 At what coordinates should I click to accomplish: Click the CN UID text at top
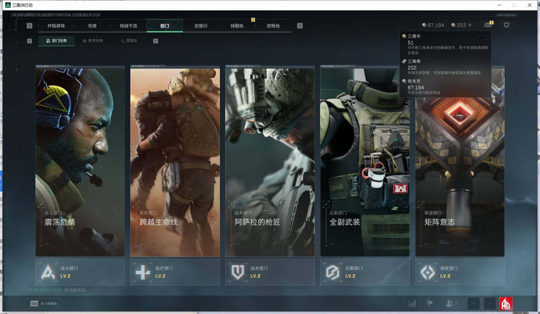55,15
